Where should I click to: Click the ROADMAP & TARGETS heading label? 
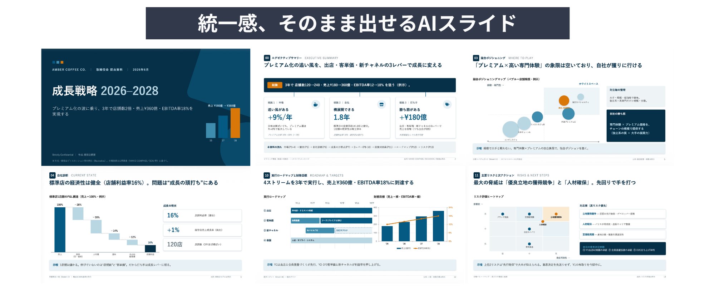(x=327, y=176)
